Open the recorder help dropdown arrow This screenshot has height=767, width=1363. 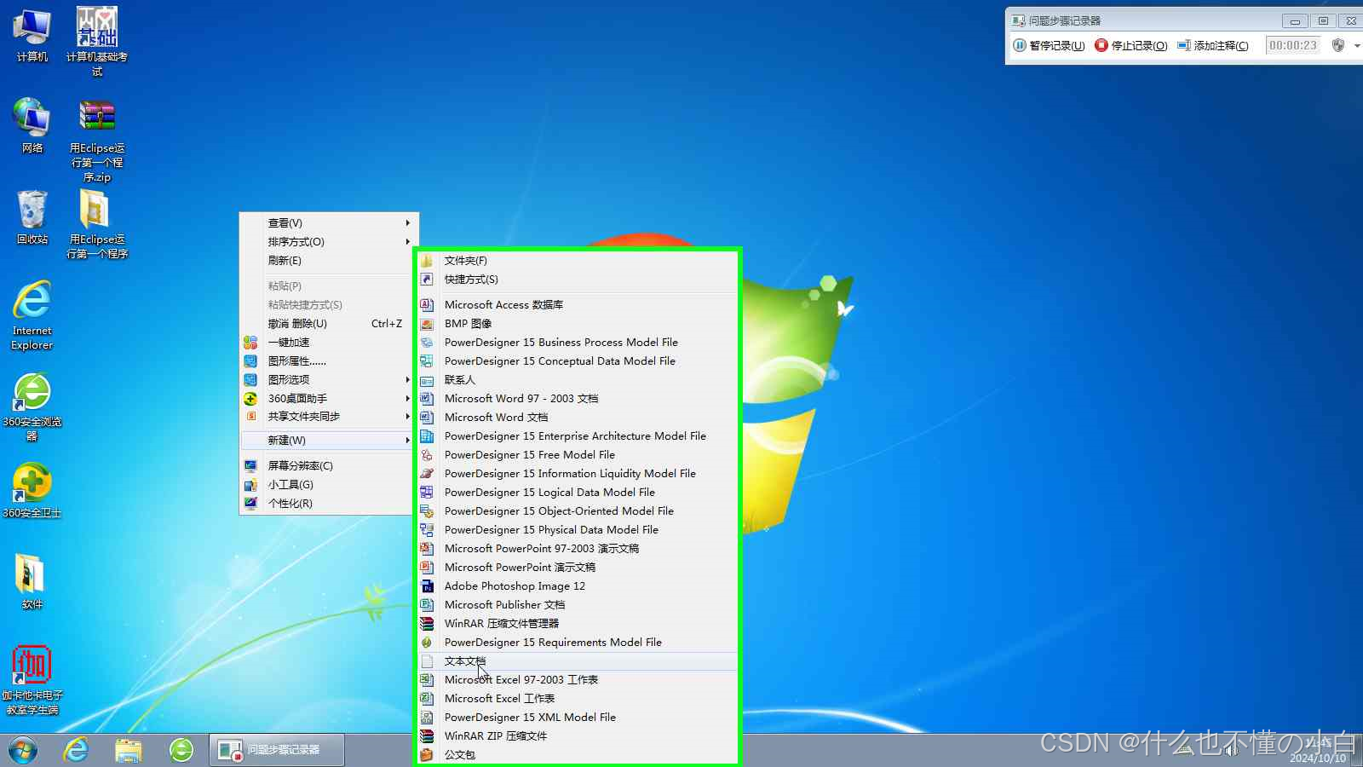click(x=1356, y=45)
